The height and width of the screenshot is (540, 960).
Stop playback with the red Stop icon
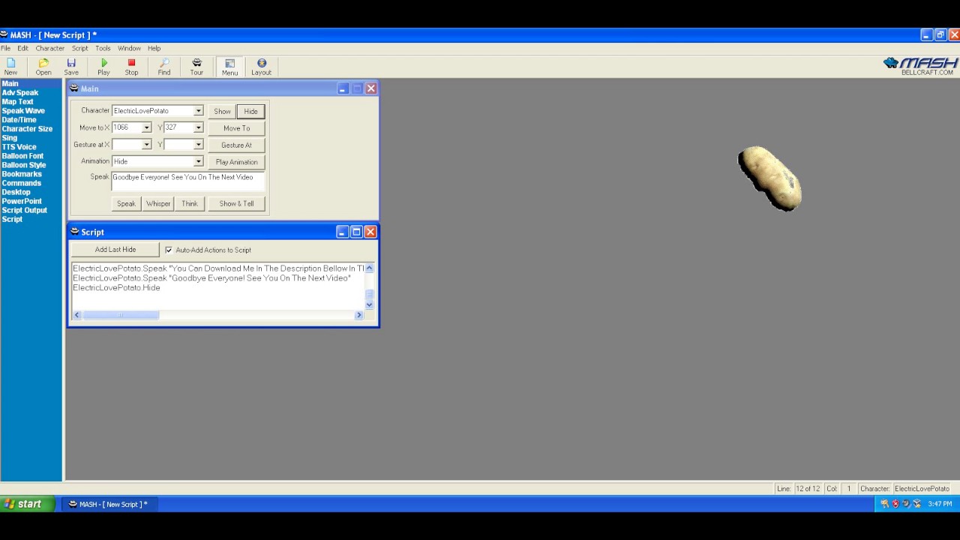click(x=131, y=67)
